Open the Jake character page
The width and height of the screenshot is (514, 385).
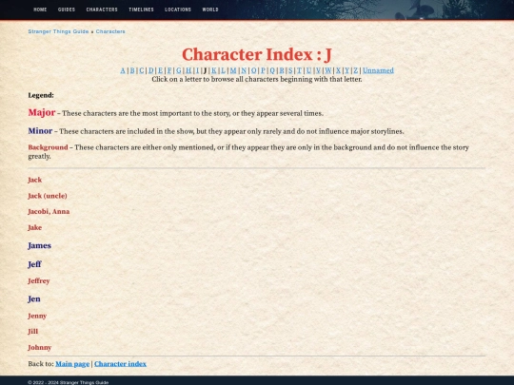pos(35,227)
